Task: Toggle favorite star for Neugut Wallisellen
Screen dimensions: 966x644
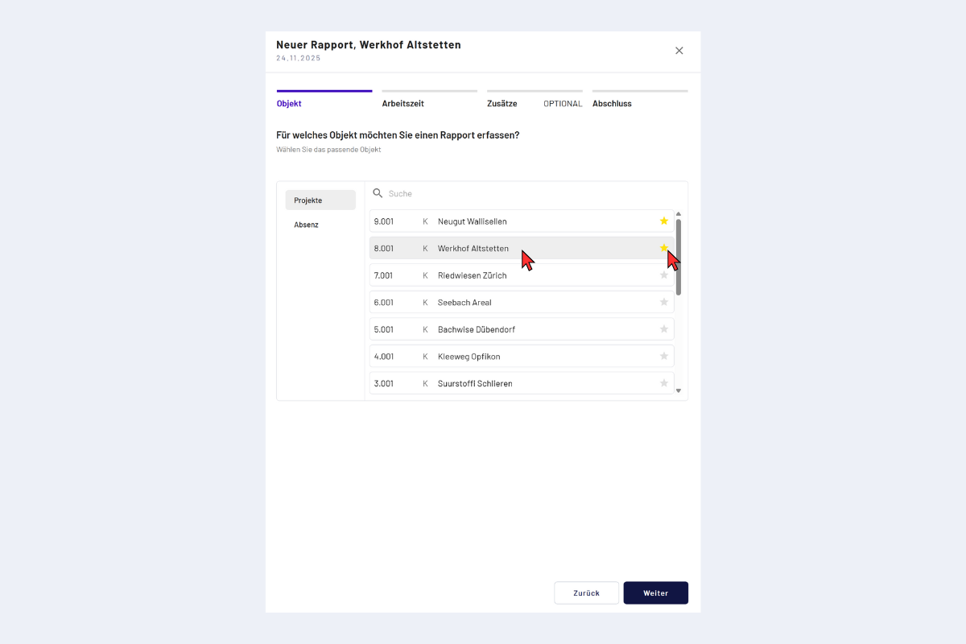Action: [664, 221]
